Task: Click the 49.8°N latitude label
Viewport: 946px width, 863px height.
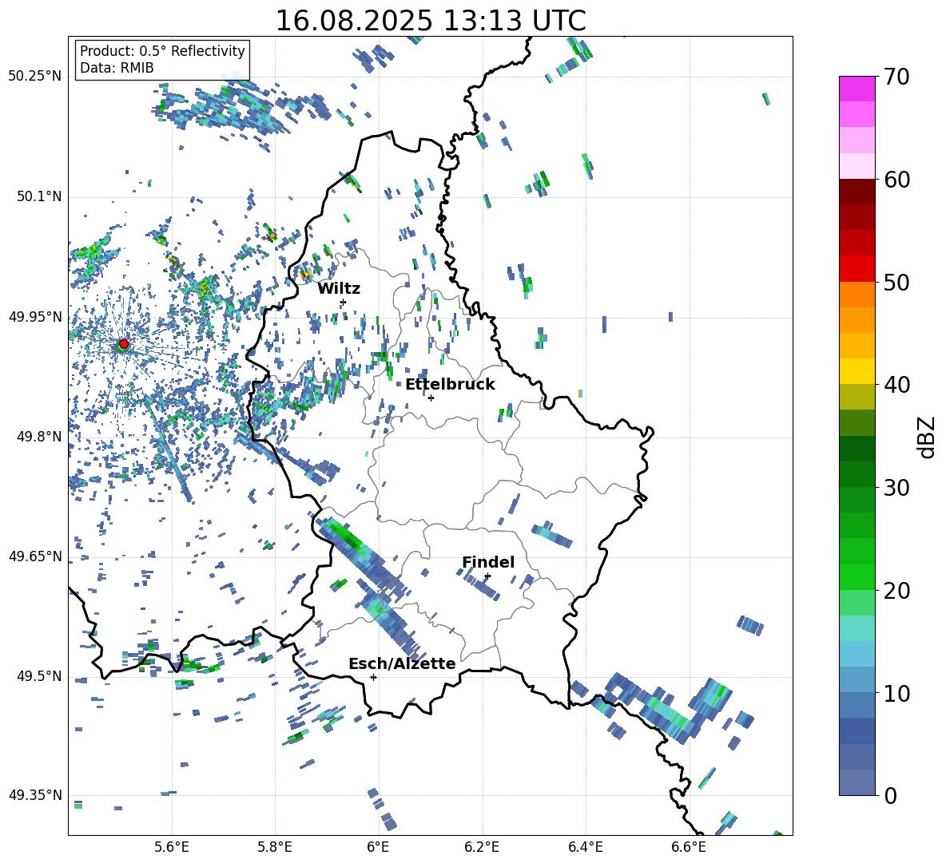Action: [38, 437]
